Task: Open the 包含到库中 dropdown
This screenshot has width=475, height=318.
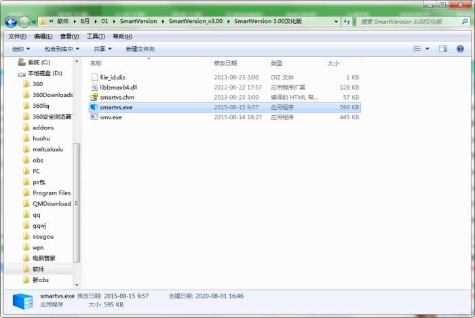Action: coord(62,49)
